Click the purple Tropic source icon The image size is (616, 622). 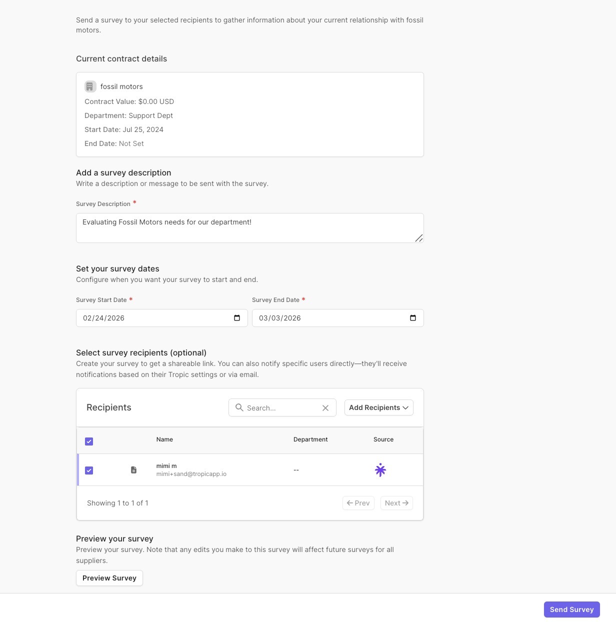tap(380, 470)
